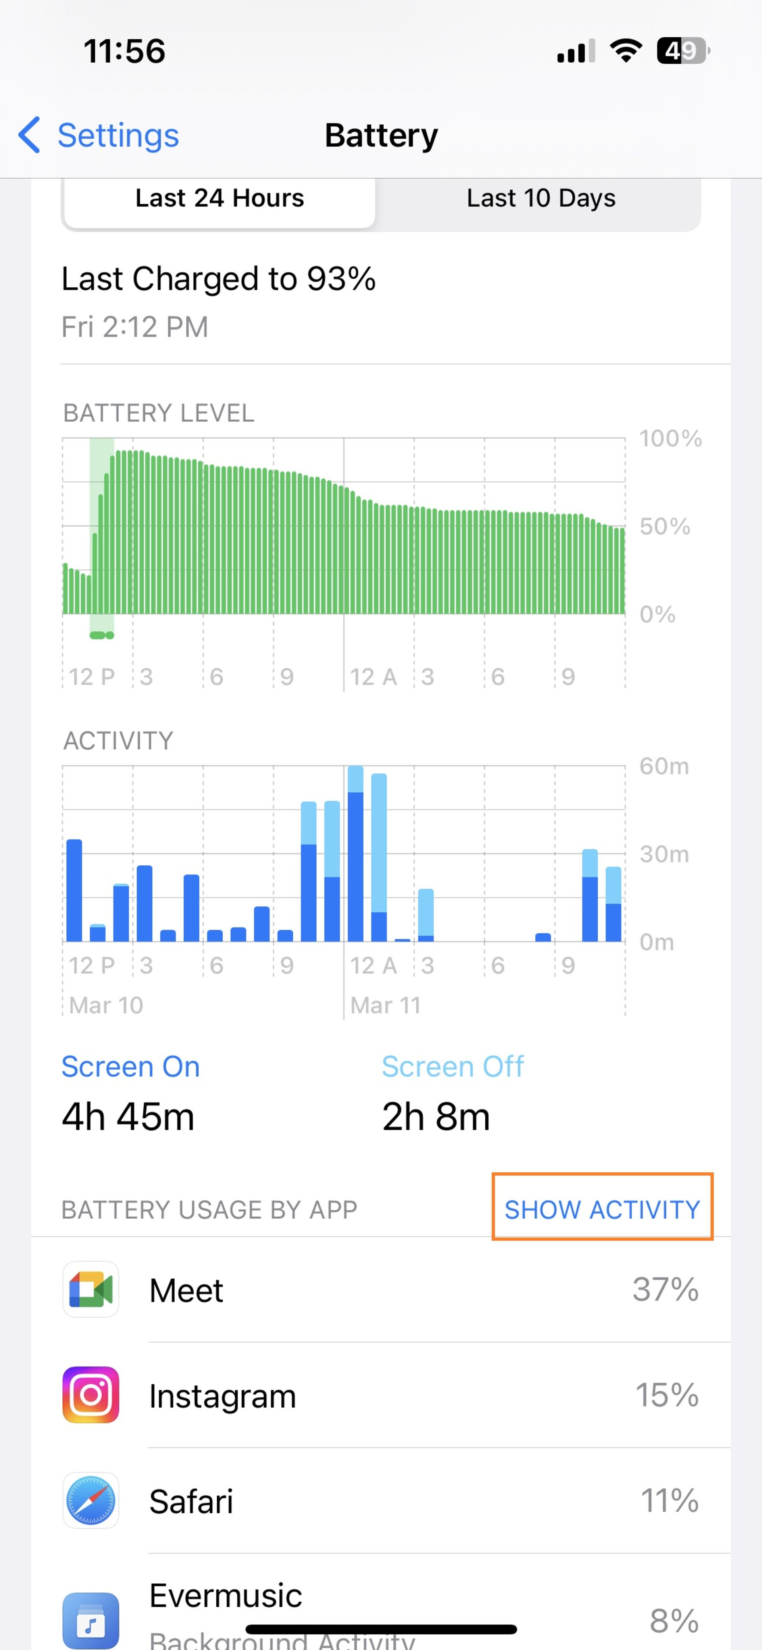The image size is (762, 1650).
Task: Go back to Settings
Action: (x=118, y=135)
